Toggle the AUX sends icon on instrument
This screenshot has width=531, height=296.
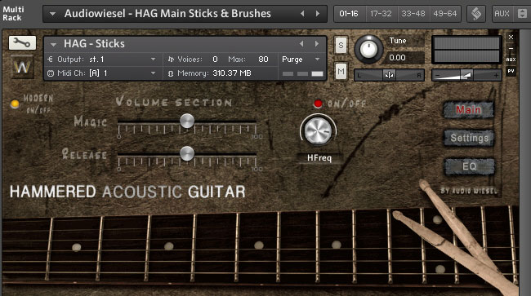[x=511, y=60]
